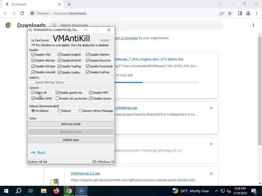Viewport: 262px width, 196px height.
Task: Open the POSReady 7 ISO download link
Action: point(149,59)
